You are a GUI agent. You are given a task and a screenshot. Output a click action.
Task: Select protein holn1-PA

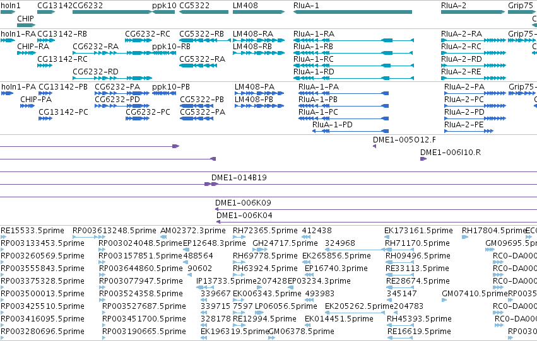pos(18,87)
